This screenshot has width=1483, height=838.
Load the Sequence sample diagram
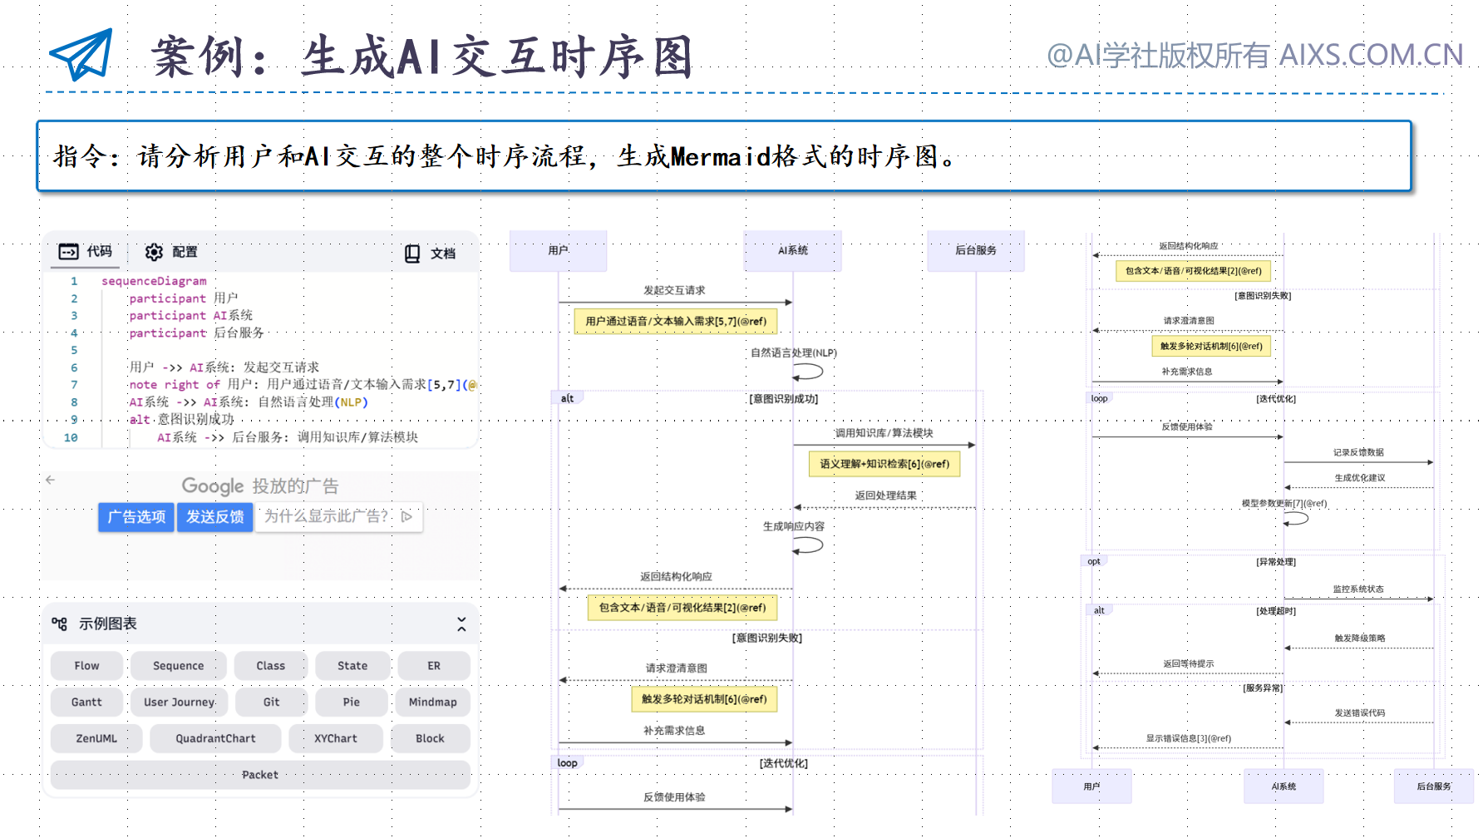tap(179, 666)
